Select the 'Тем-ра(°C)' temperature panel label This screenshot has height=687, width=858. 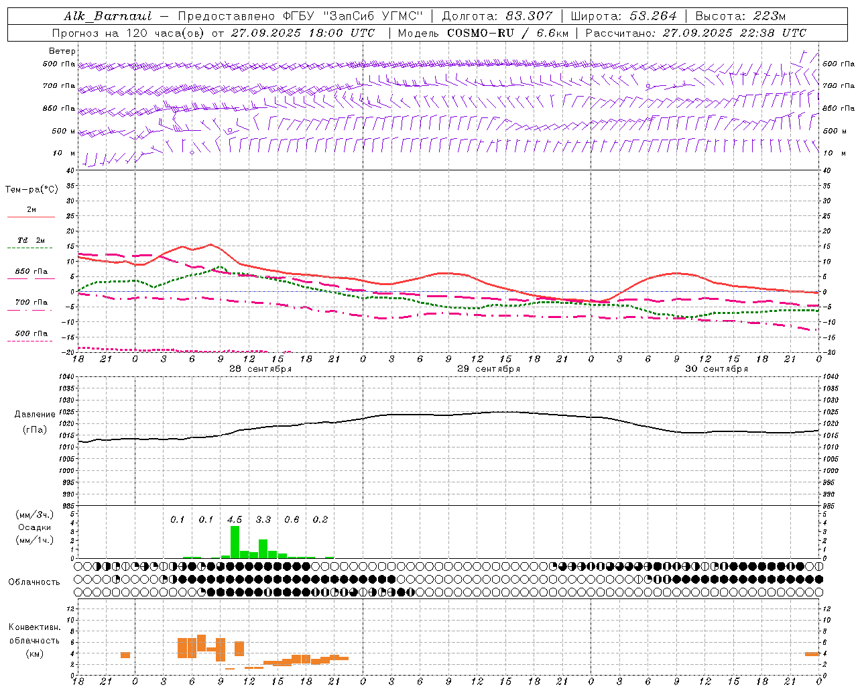(32, 190)
